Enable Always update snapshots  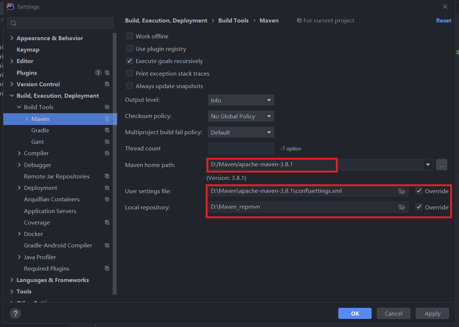(129, 86)
